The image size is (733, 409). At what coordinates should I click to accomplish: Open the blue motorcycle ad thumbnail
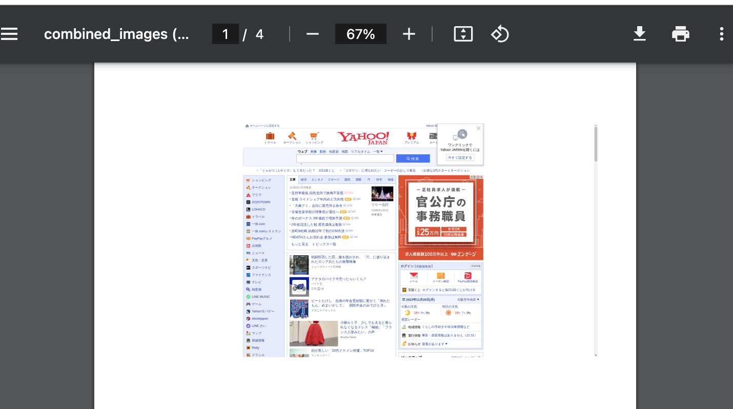tap(299, 287)
